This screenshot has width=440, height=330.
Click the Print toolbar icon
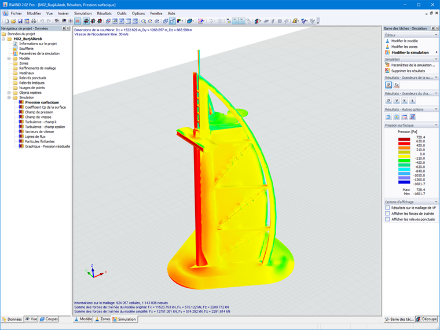click(34, 21)
